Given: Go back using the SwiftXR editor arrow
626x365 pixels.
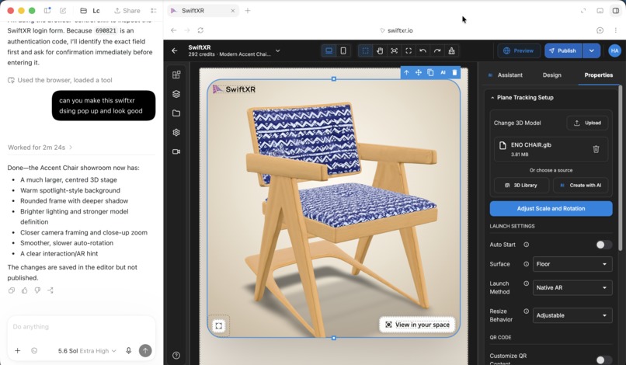Looking at the screenshot, I should click(175, 50).
